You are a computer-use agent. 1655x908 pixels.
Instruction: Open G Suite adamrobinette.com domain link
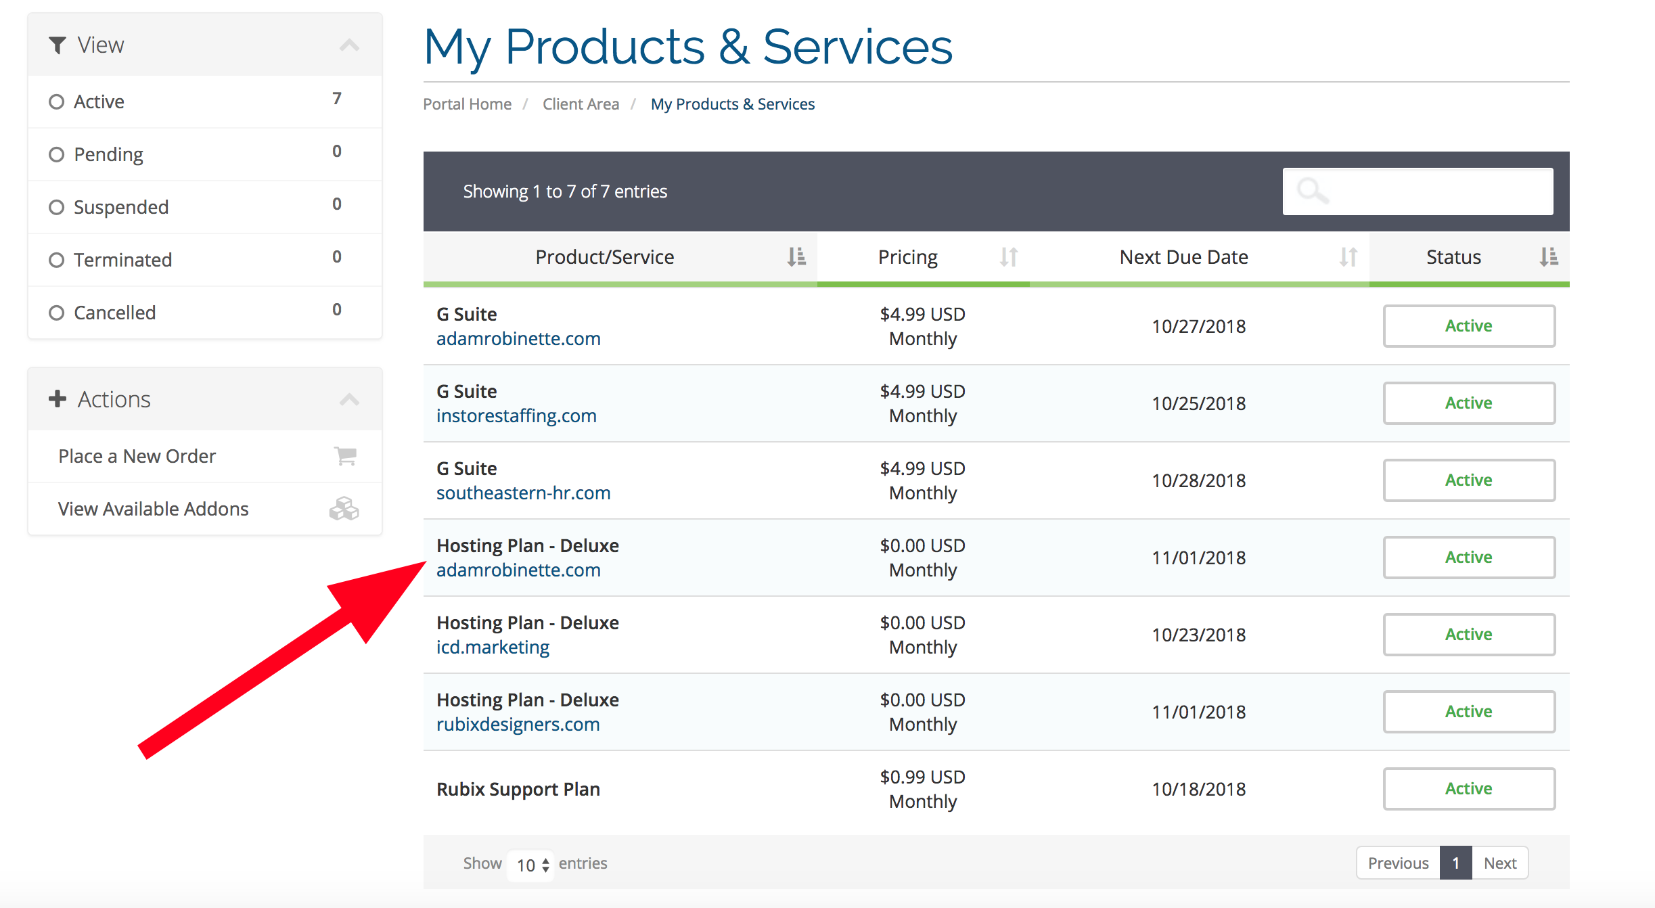point(518,339)
